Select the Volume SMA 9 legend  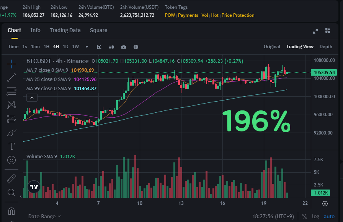pos(42,157)
